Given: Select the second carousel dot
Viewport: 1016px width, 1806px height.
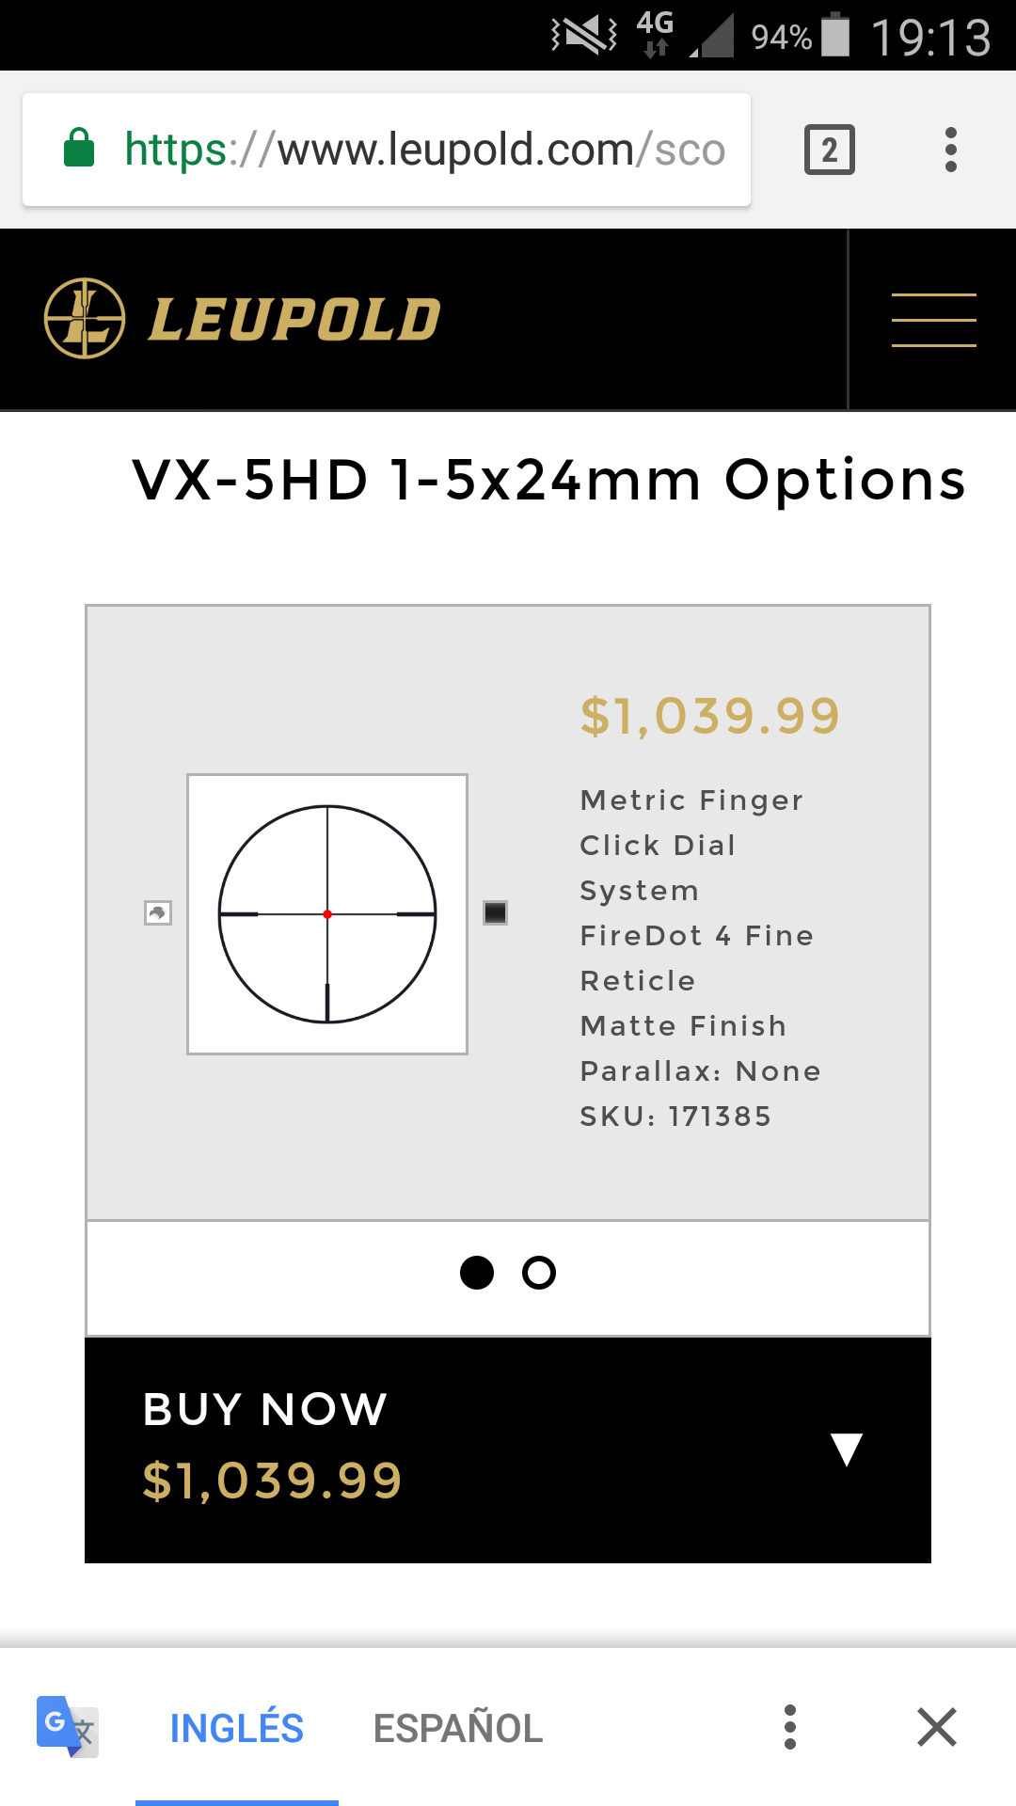Looking at the screenshot, I should 539,1273.
